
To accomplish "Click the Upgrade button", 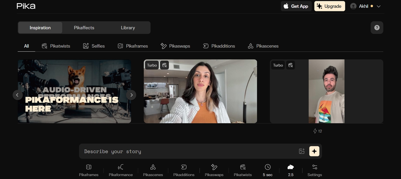I will [x=330, y=6].
